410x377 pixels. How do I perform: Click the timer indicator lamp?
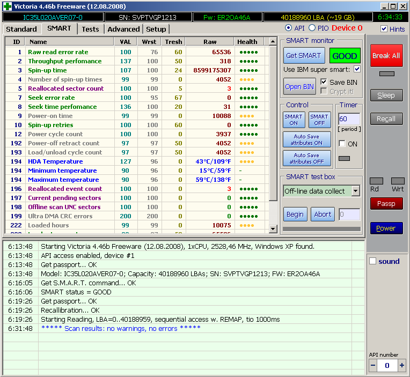(x=344, y=158)
